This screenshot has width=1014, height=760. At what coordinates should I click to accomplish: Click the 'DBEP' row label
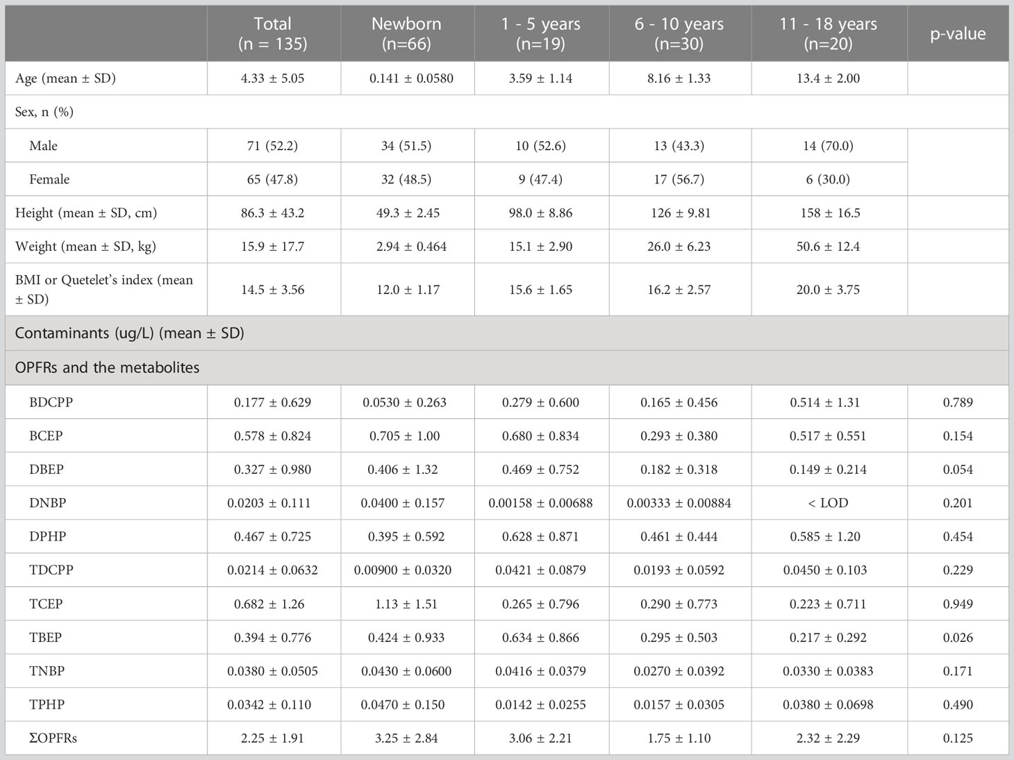[47, 470]
